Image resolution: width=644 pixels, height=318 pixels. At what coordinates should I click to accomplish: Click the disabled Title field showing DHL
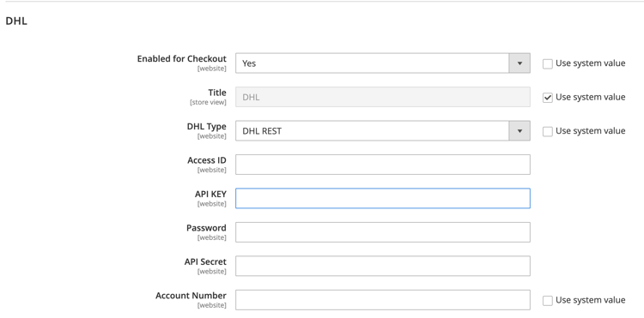click(x=382, y=97)
